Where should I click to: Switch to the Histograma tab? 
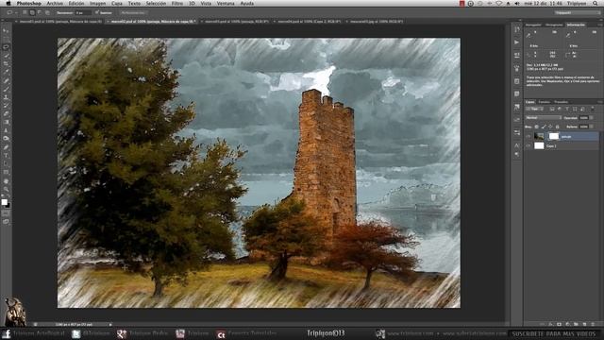point(554,25)
